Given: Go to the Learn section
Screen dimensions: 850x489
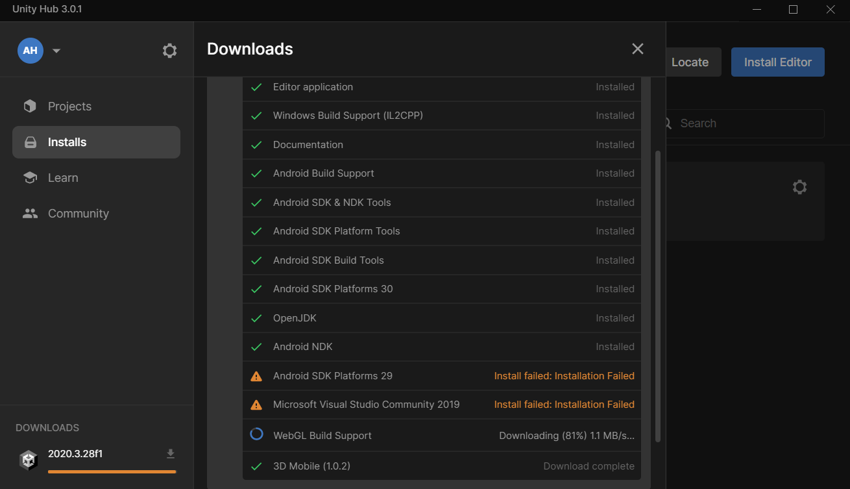Looking at the screenshot, I should click(x=63, y=178).
